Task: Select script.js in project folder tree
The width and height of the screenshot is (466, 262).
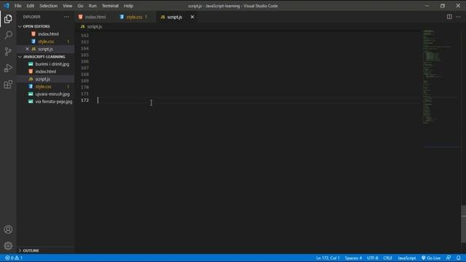Action: [x=42, y=79]
